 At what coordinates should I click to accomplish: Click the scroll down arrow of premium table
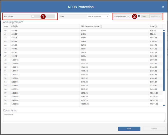click(x=164, y=106)
